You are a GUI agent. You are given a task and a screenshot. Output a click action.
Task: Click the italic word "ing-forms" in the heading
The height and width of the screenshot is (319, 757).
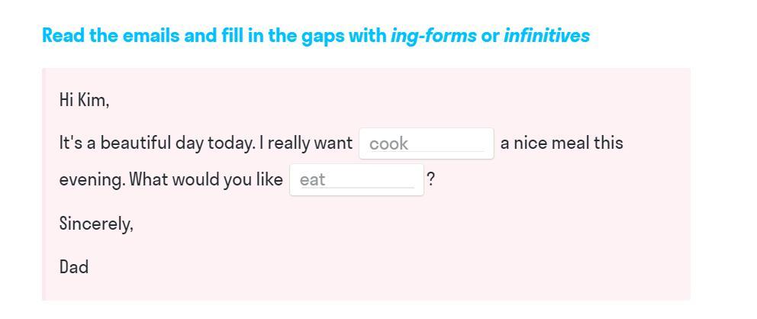[x=433, y=36]
